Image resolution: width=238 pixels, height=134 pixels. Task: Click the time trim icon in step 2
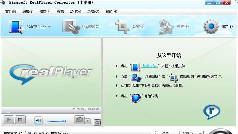tap(136, 78)
